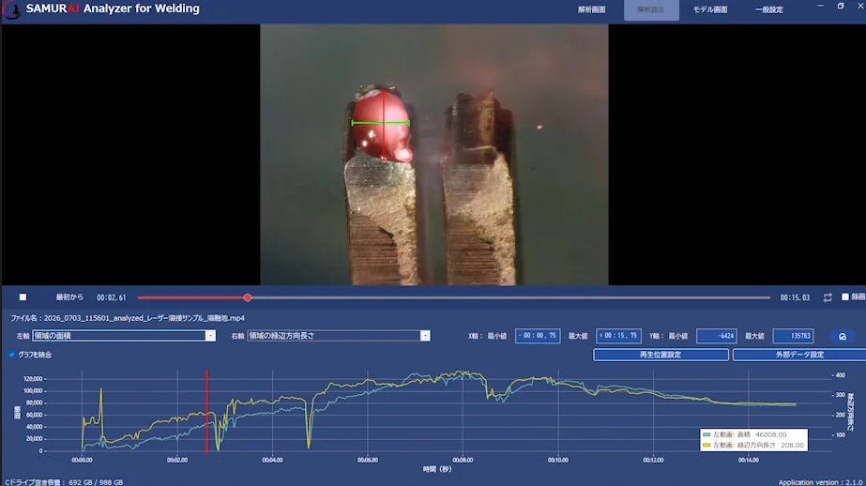This screenshot has width=866, height=486.
Task: Click the graph axis reset round icon button
Action: click(843, 336)
